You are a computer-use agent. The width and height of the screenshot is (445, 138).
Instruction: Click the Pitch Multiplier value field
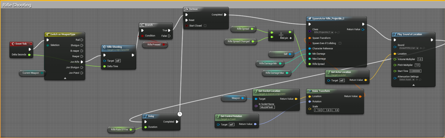click(x=417, y=65)
